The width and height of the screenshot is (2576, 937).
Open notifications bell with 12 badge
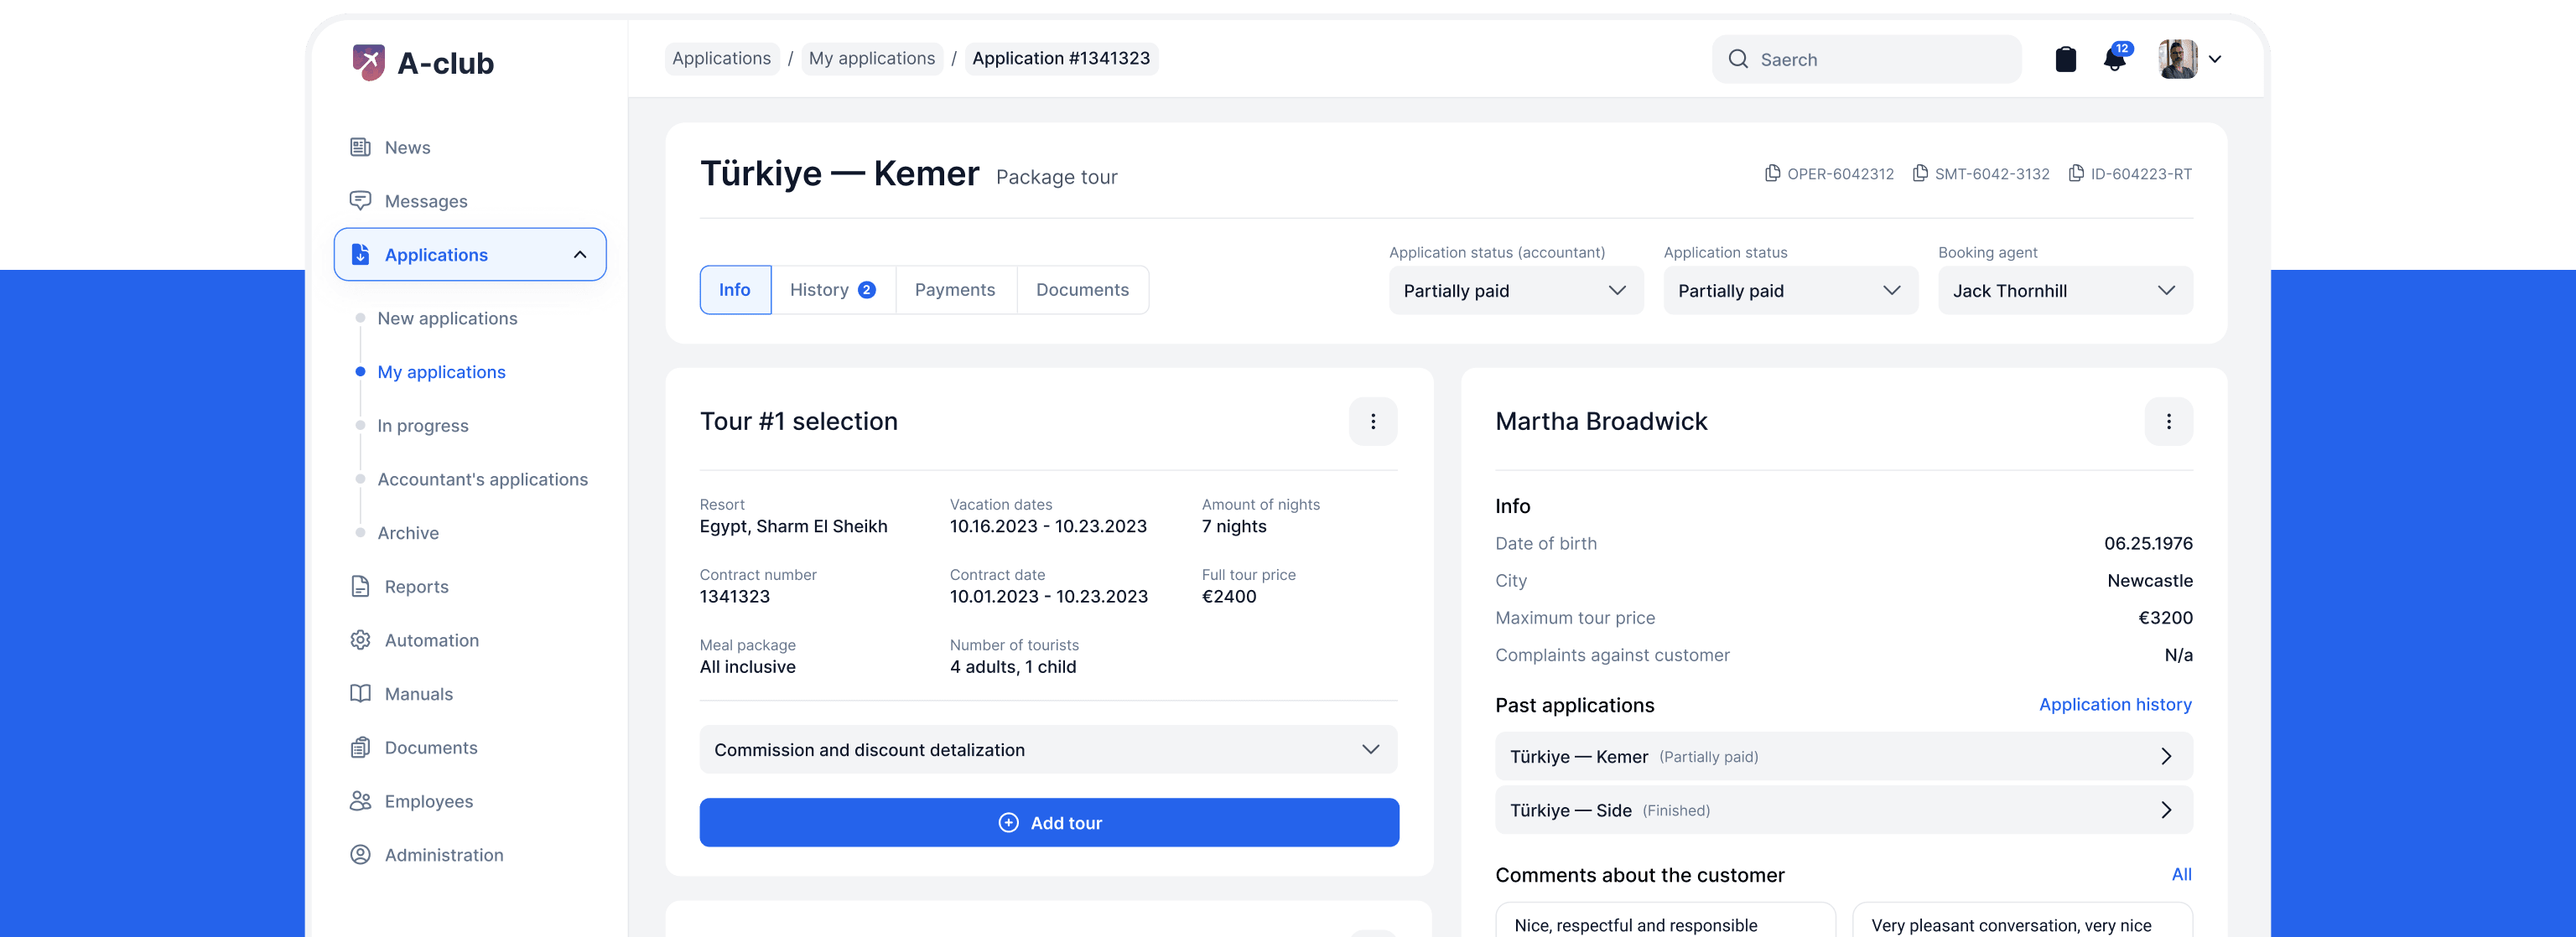click(x=2114, y=58)
